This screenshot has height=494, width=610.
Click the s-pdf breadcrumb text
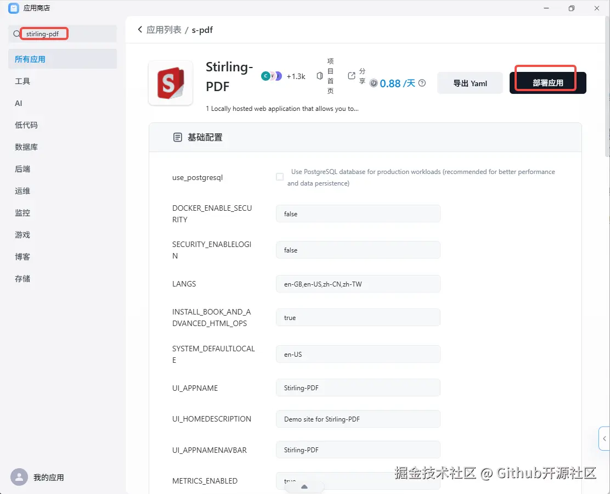pos(202,30)
